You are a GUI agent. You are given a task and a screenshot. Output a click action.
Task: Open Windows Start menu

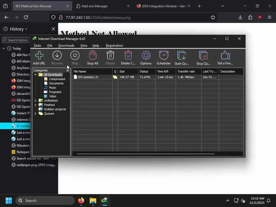[x=9, y=201]
